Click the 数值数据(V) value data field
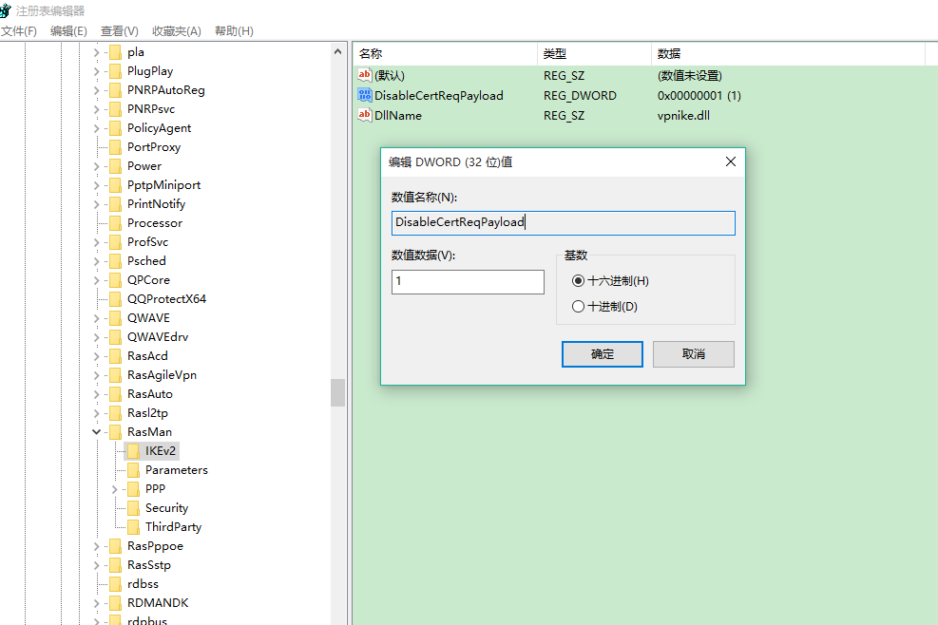938x625 pixels. (x=468, y=282)
